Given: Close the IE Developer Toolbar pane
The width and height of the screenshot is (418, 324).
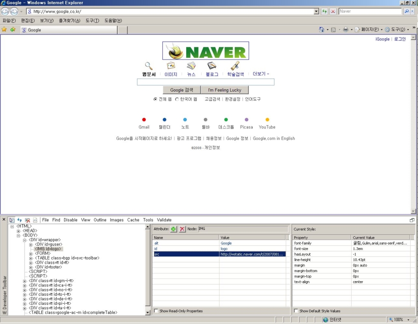Looking at the screenshot, I should tap(4, 219).
